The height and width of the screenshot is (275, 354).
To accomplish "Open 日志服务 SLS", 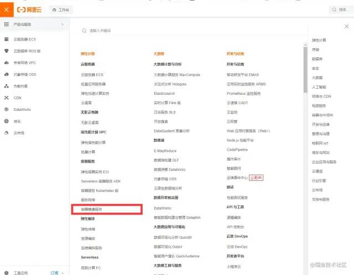I will (165, 112).
